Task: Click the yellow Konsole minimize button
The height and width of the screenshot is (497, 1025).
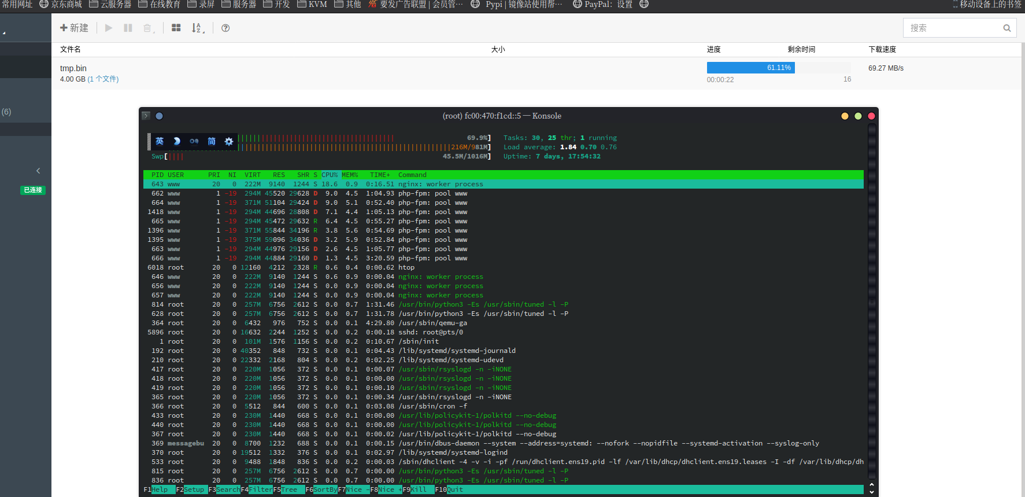Action: (845, 116)
